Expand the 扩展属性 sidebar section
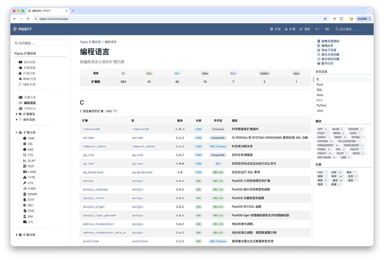 [17, 114]
